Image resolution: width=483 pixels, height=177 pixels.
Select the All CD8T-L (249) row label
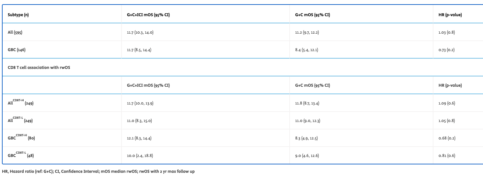click(x=20, y=121)
